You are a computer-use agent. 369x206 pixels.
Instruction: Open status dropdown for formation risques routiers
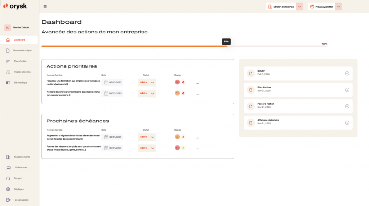click(152, 83)
